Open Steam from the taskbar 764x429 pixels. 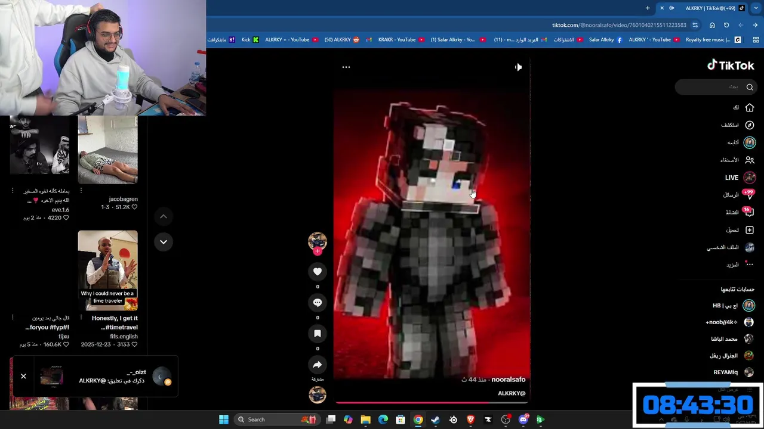click(x=436, y=419)
